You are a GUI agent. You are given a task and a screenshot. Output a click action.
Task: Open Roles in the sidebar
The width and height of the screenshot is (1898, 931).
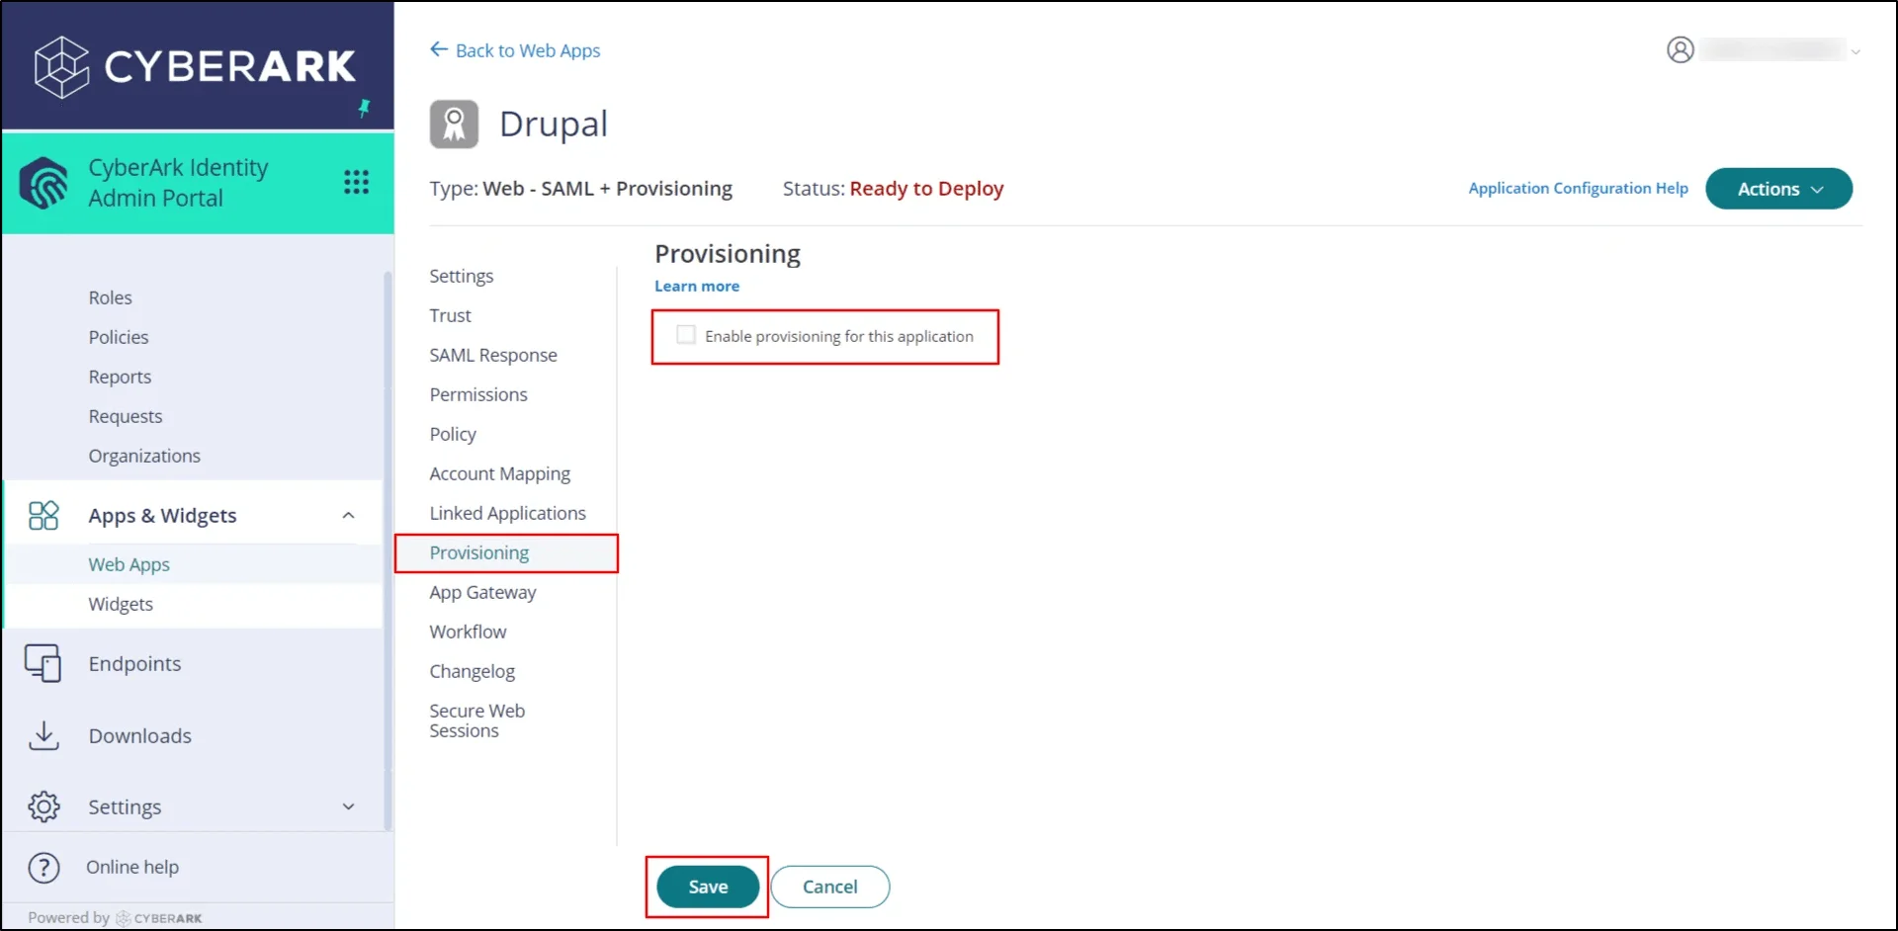[110, 297]
